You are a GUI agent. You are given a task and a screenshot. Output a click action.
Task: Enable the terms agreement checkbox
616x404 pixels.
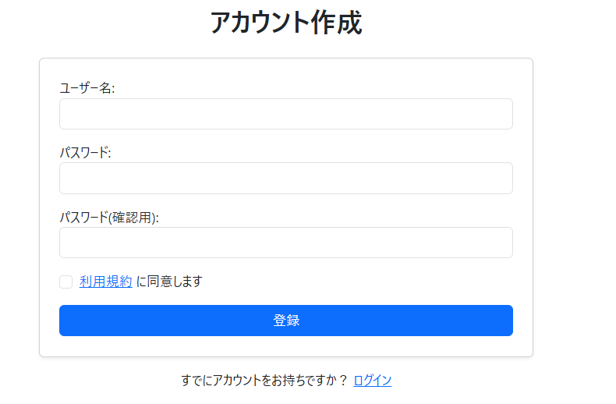point(66,282)
